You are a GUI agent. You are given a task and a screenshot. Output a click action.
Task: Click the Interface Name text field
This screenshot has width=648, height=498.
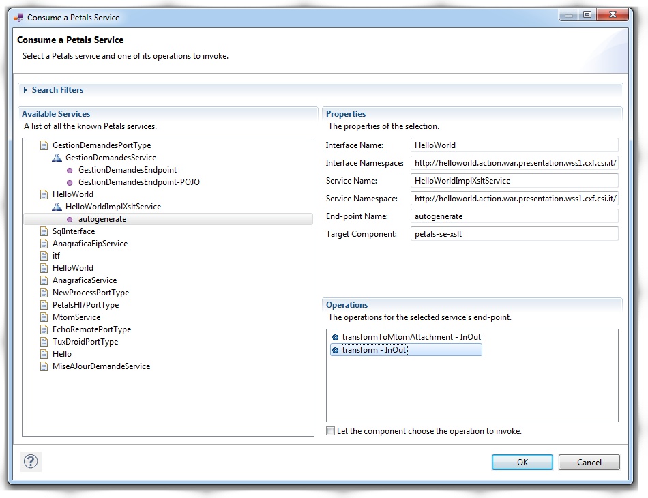coord(515,145)
